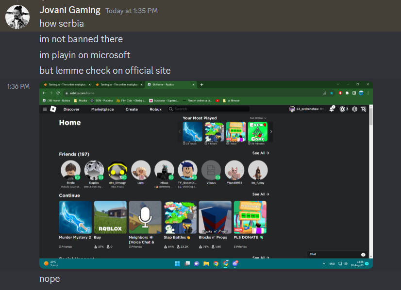401x290 pixels.
Task: Expand the Chrome tab search chevron
Action: coord(338,84)
